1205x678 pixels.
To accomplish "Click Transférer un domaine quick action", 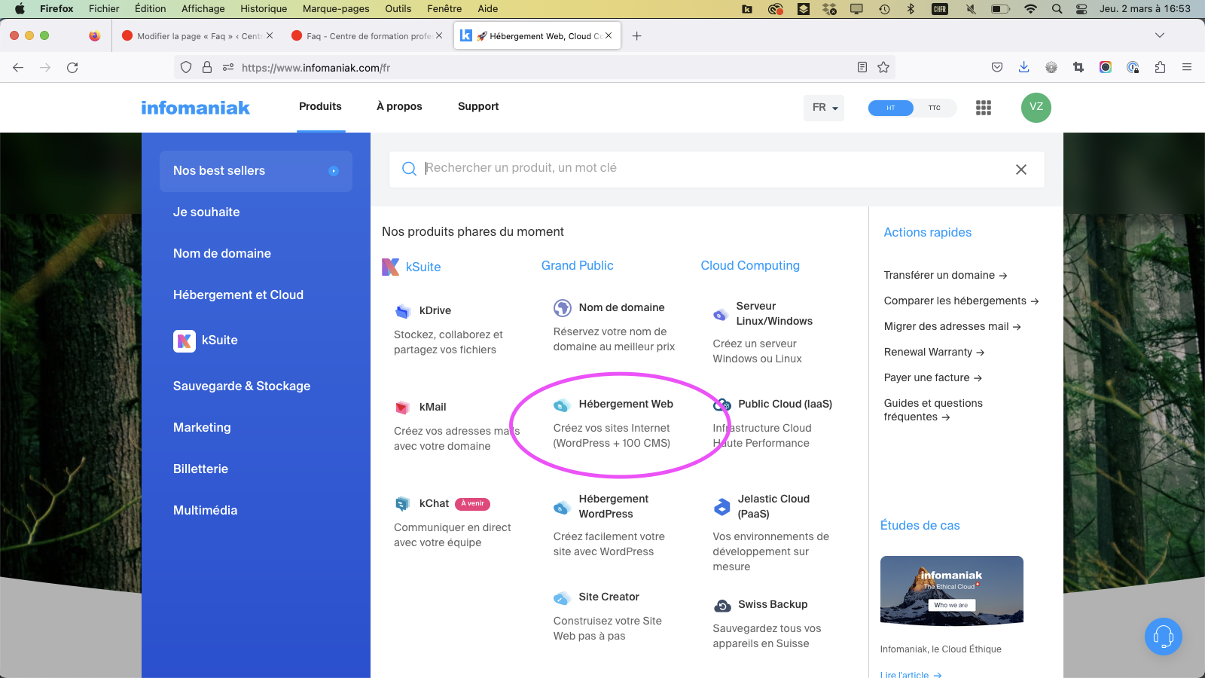I will coord(945,275).
